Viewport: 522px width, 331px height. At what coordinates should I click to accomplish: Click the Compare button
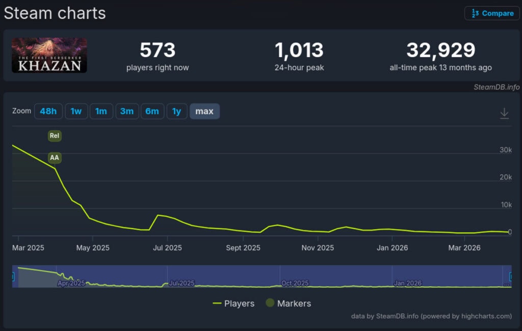[x=491, y=13]
